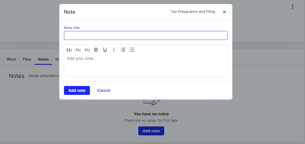Screen dimensions: 305x144
Task: Toggle bold text formatting
Action: click(x=96, y=50)
